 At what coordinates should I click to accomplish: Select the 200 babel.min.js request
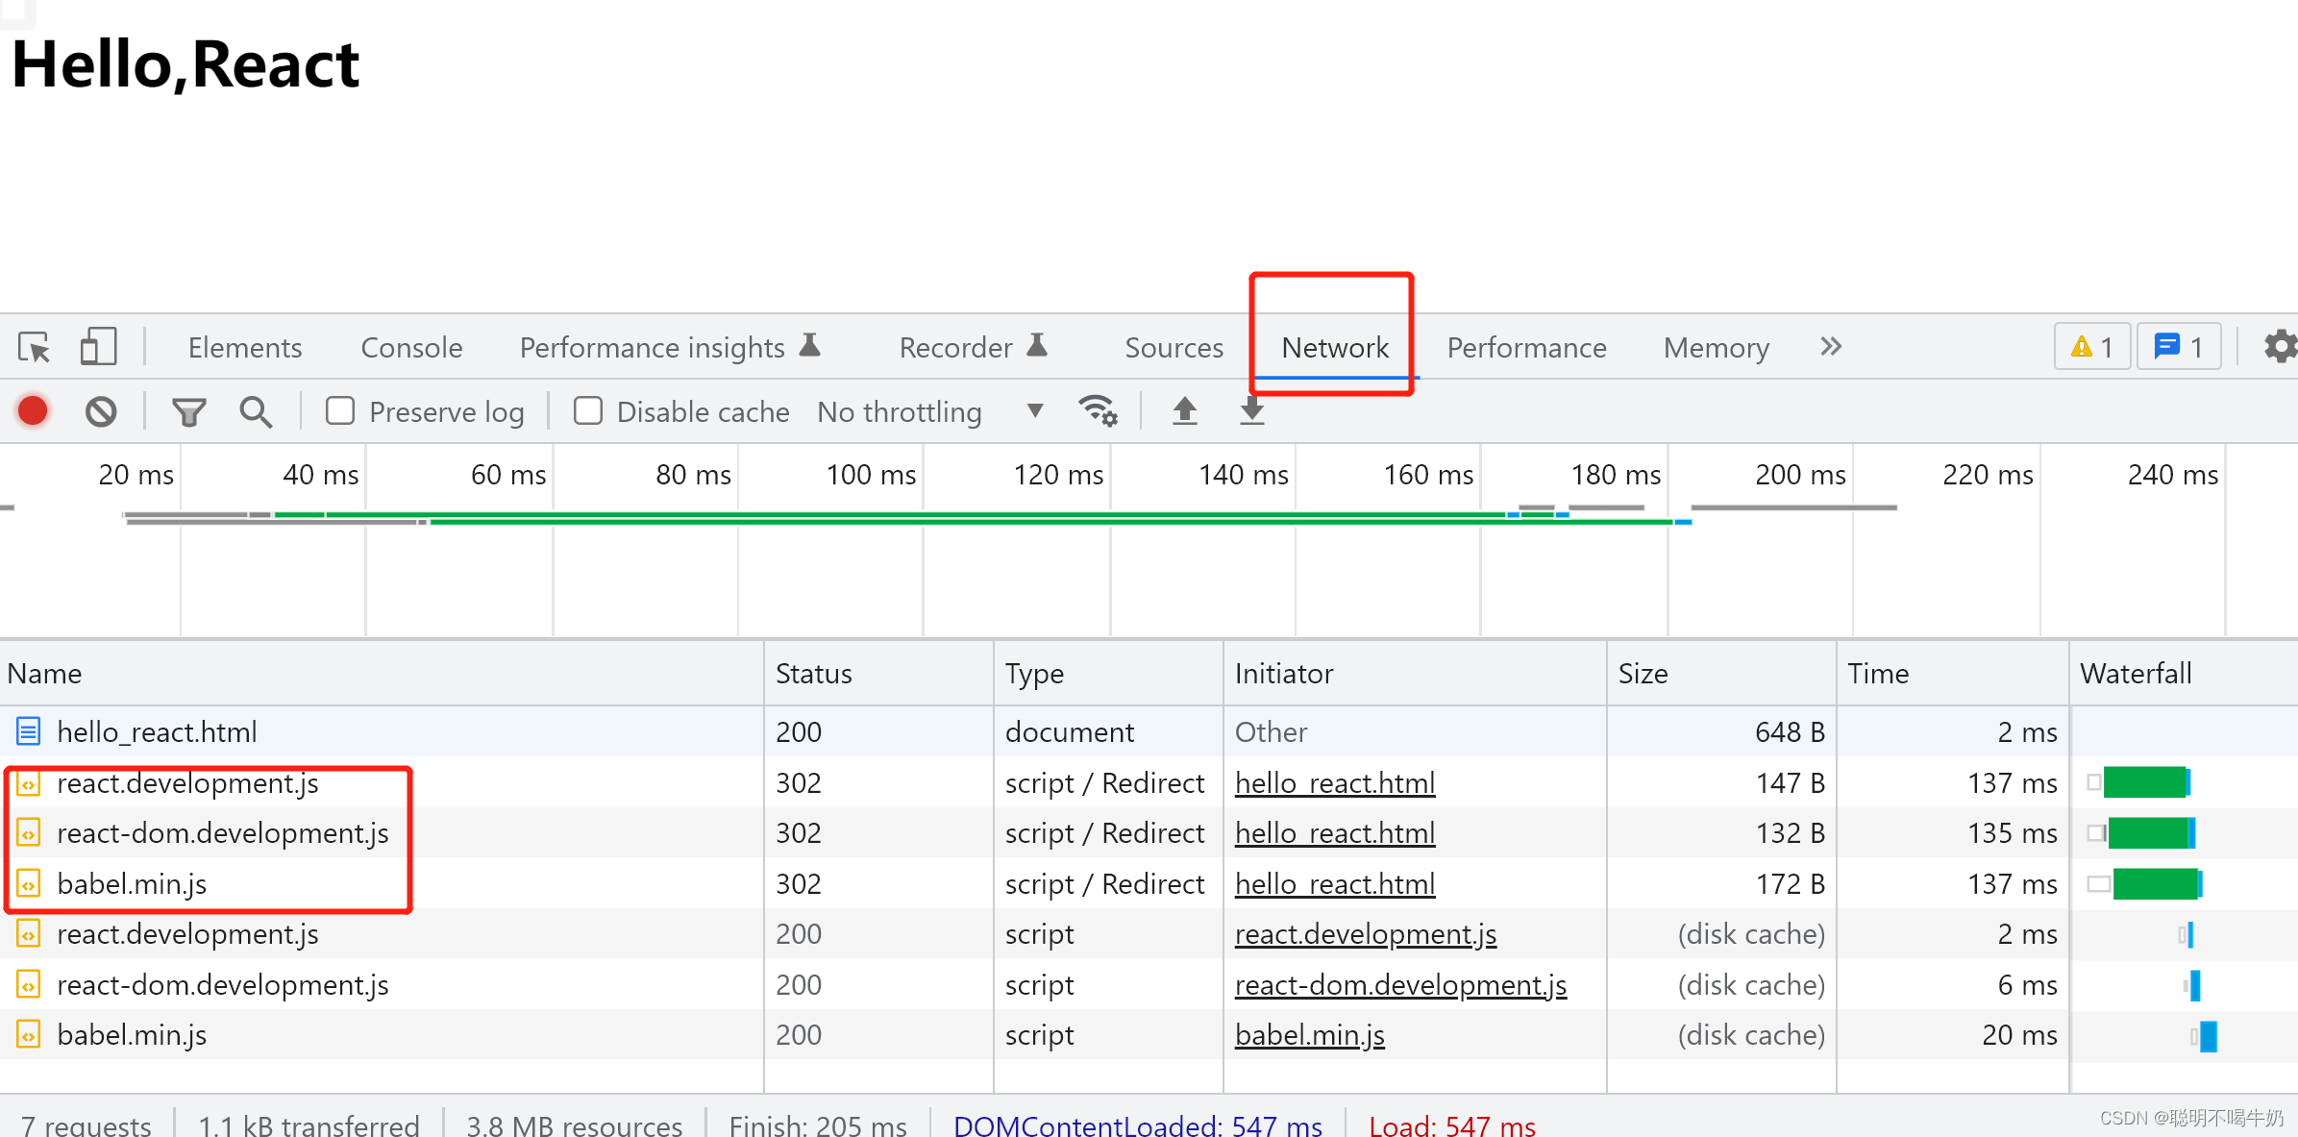pos(1149,1035)
